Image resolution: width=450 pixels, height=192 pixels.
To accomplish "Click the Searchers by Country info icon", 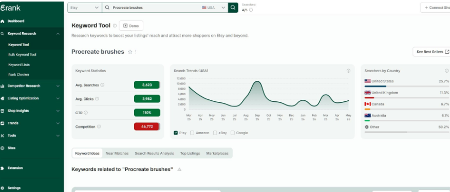I will [446, 71].
